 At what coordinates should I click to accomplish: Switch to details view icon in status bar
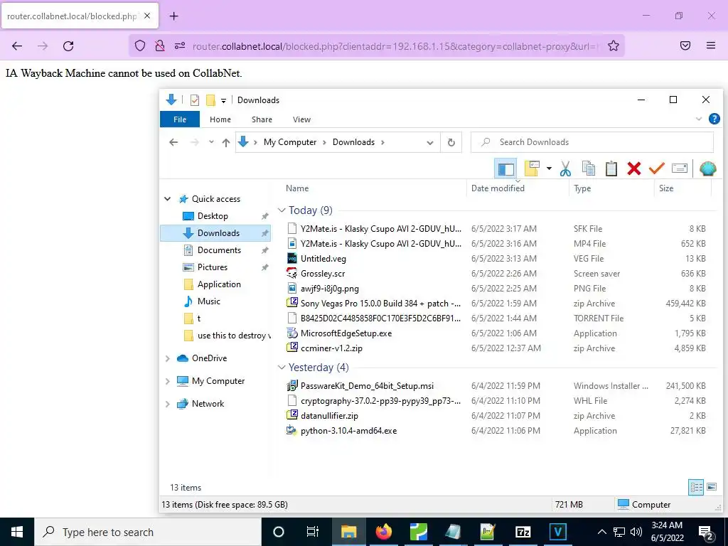[x=696, y=487]
